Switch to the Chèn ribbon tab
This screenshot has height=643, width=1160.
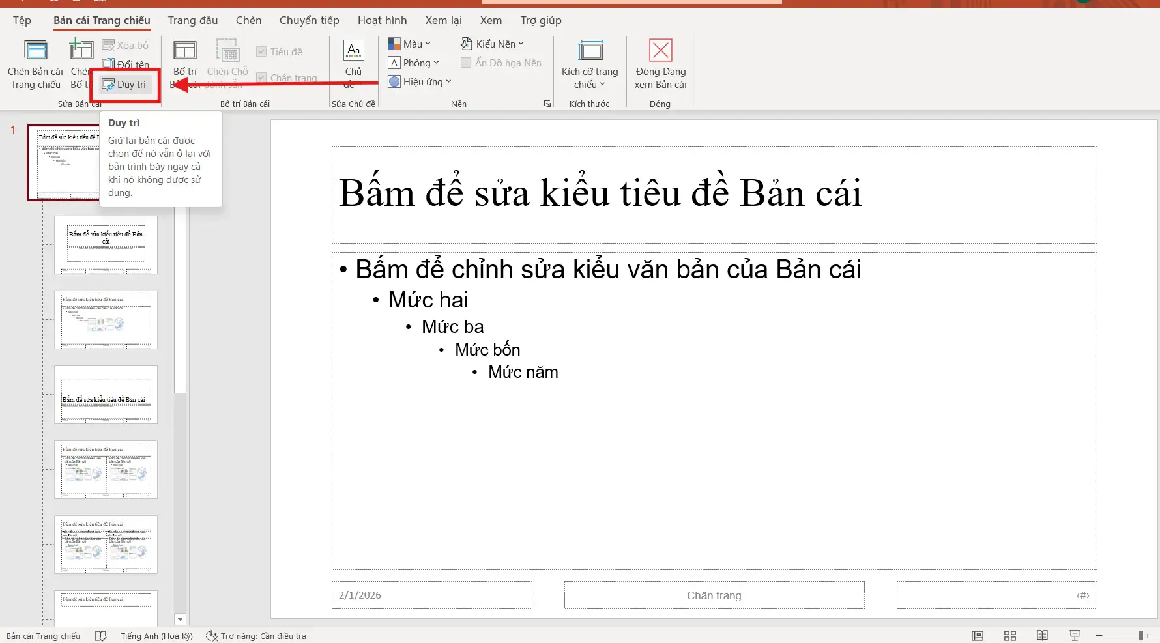(x=248, y=20)
